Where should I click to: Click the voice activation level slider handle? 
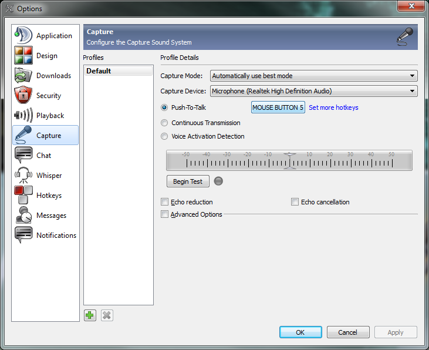[x=289, y=161]
